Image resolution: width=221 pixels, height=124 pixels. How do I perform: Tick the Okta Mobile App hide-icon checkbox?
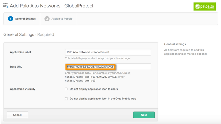(66, 98)
